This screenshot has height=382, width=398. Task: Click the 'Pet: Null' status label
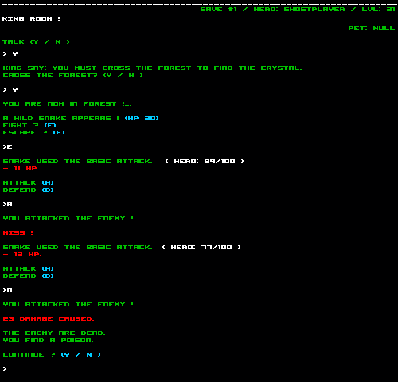372,28
